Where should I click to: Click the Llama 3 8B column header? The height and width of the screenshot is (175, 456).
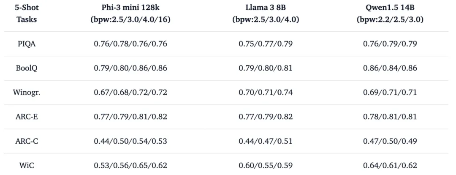click(266, 8)
